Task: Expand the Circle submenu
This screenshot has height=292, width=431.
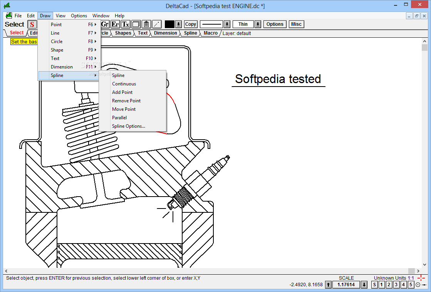Action: click(x=70, y=42)
